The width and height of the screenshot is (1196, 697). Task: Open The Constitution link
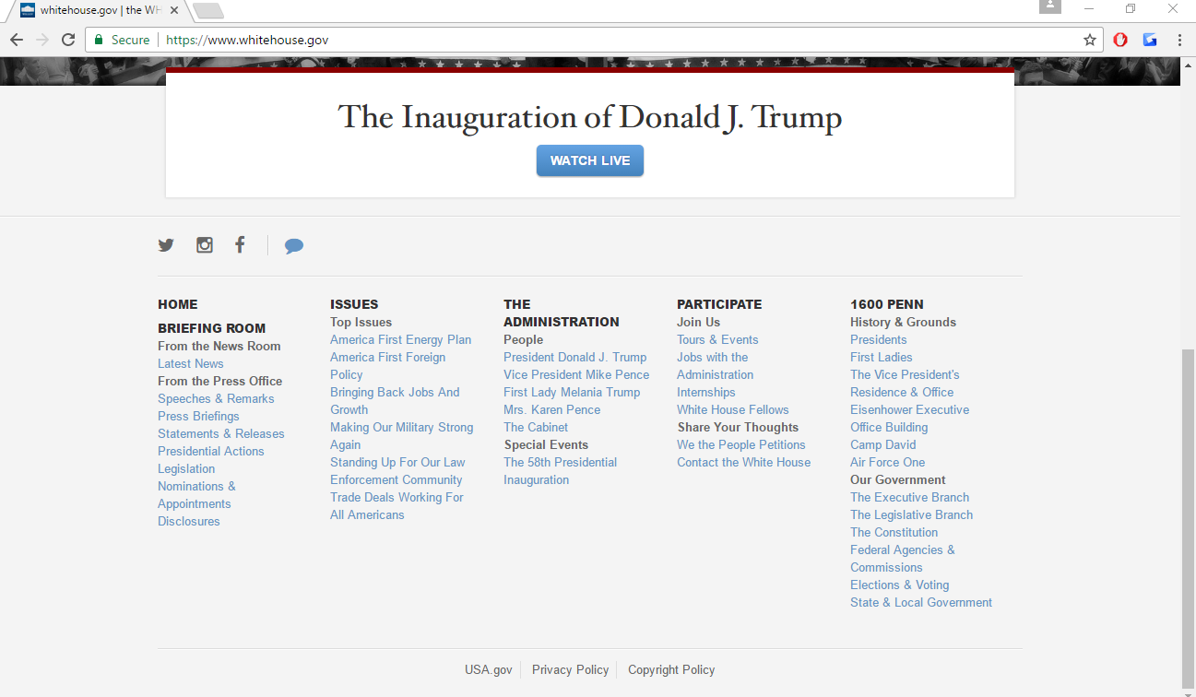tap(894, 532)
